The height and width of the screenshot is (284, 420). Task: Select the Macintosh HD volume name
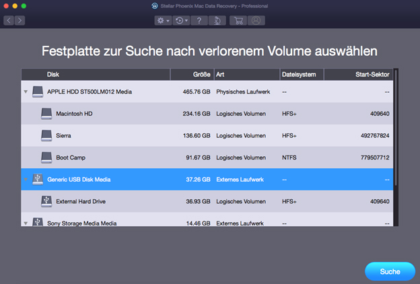tap(74, 114)
